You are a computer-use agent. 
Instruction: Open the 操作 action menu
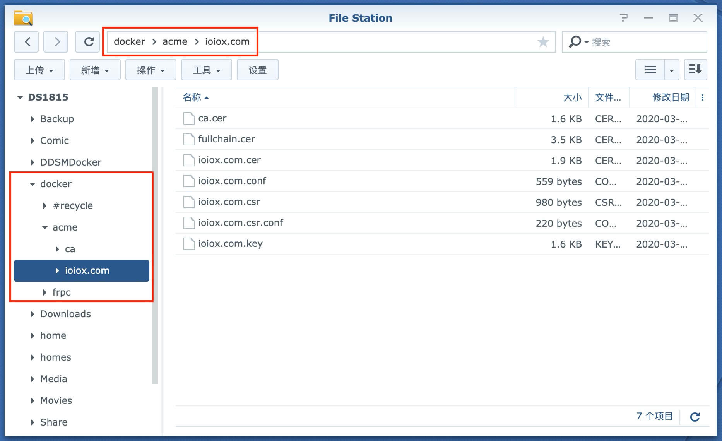click(151, 70)
